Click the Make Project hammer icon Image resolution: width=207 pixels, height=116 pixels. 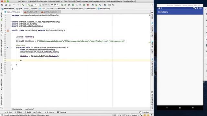(x=23, y=5)
